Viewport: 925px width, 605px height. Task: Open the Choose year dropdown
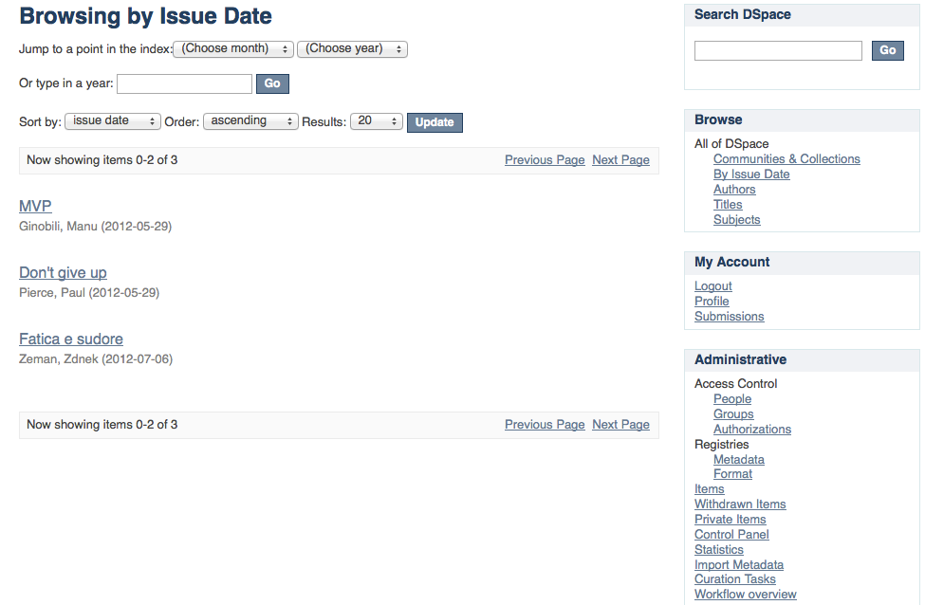click(352, 48)
